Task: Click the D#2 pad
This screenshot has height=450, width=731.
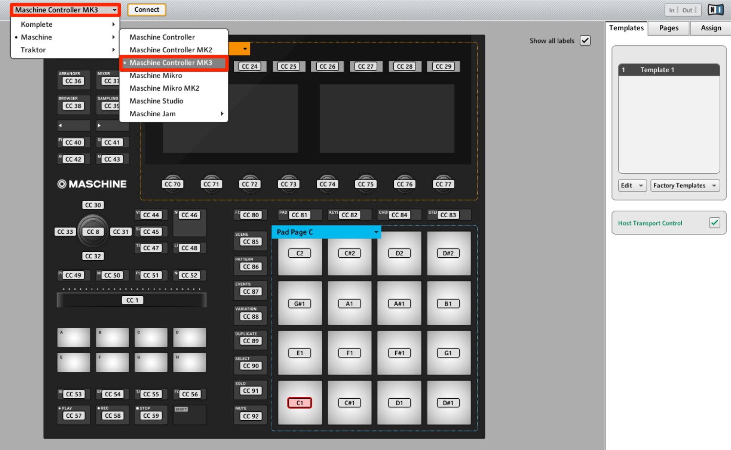Action: [448, 253]
